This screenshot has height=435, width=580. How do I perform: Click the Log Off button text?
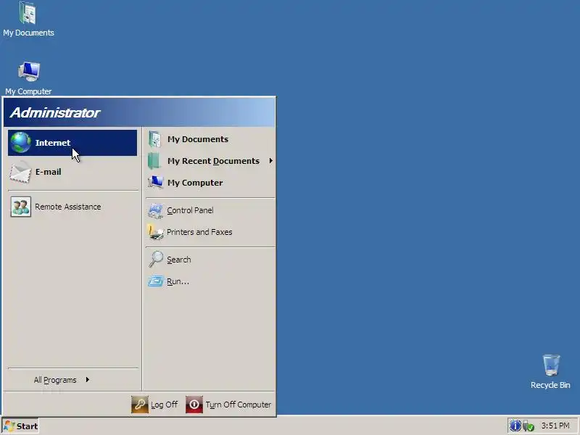(164, 405)
